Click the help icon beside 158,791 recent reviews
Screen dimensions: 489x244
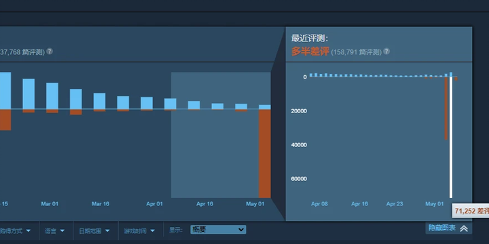[x=386, y=52]
